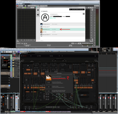Image resolution: width=118 pixels, height=114 pixels.
Task: Open the ARP2600 V logo menu in the plugin toolbar
Action: tap(24, 56)
